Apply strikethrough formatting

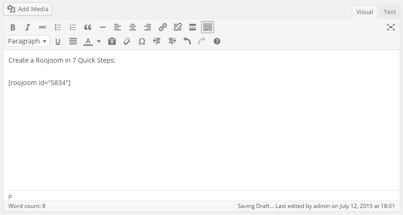[x=42, y=27]
